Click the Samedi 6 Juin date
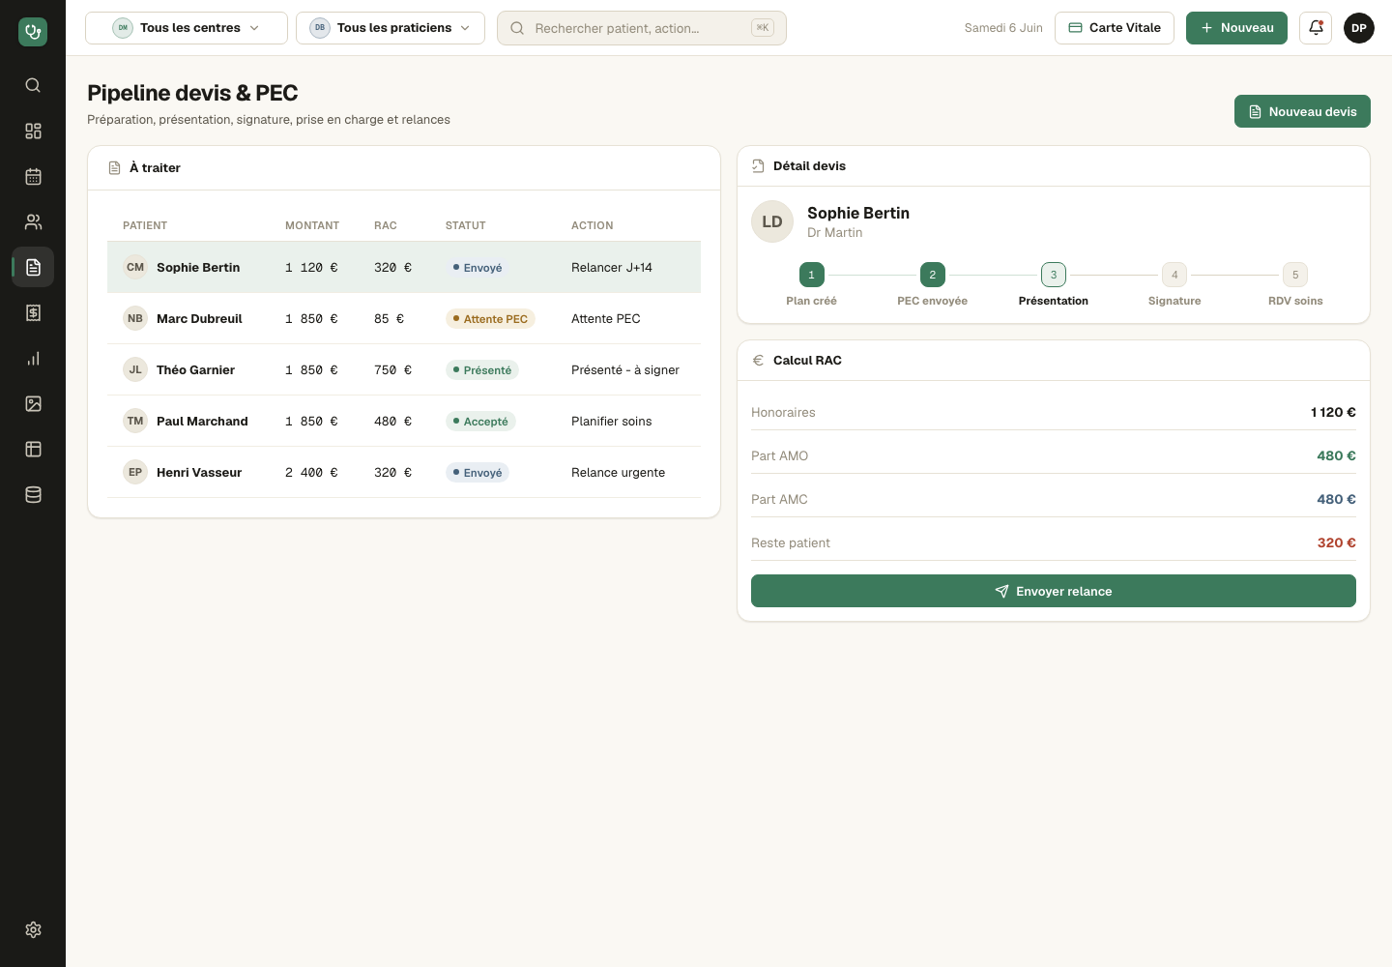This screenshot has height=967, width=1392. 1003,28
